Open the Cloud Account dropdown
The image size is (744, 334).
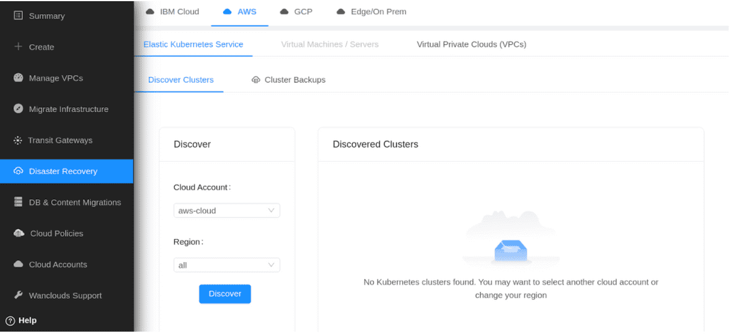tap(226, 211)
